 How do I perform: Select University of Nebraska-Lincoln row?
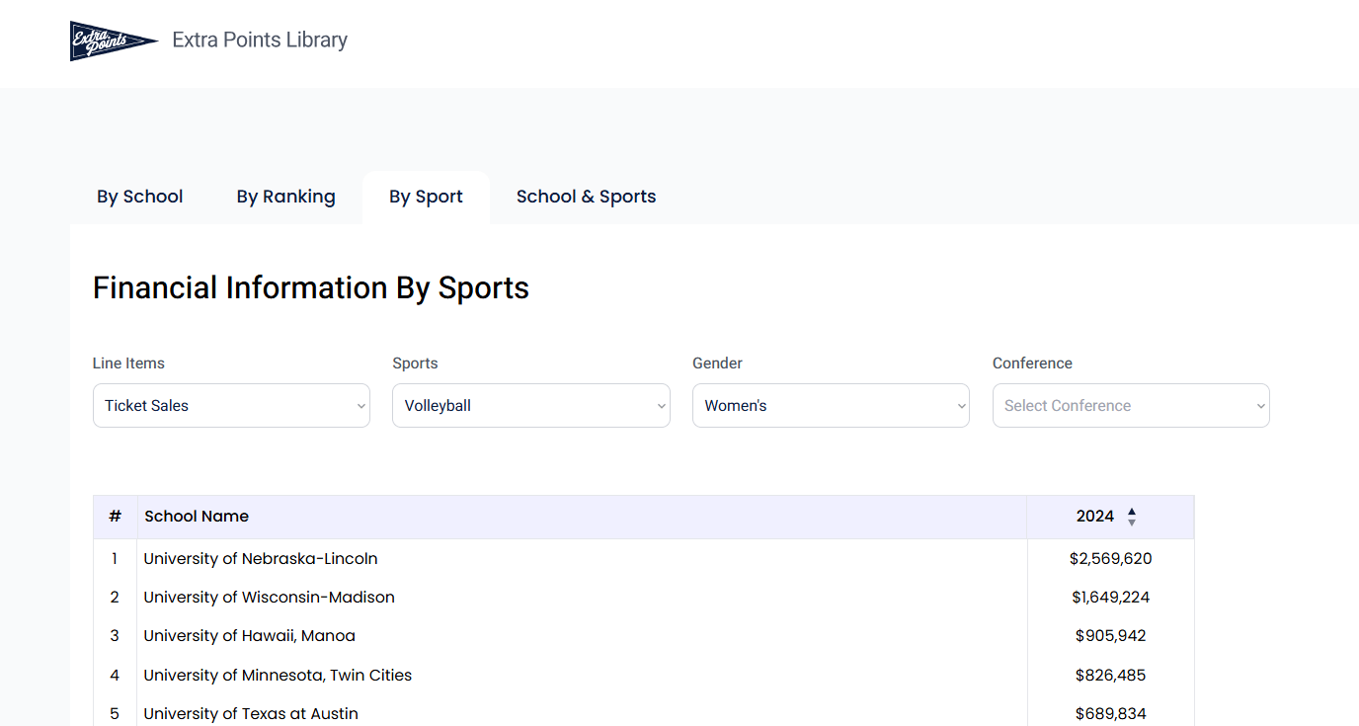[x=644, y=558]
